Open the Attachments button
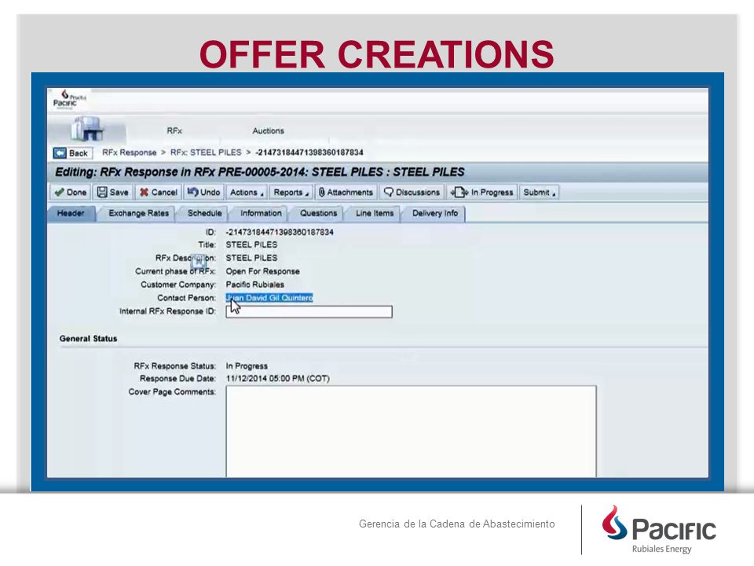This screenshot has width=754, height=566. 346,192
